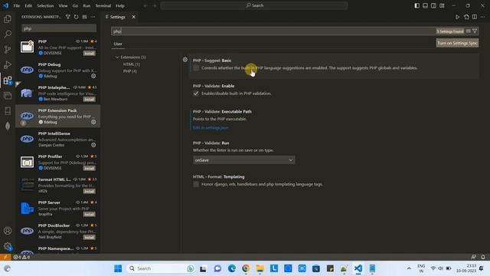Click Edit in settings.json link
The width and height of the screenshot is (490, 276).
tap(211, 128)
